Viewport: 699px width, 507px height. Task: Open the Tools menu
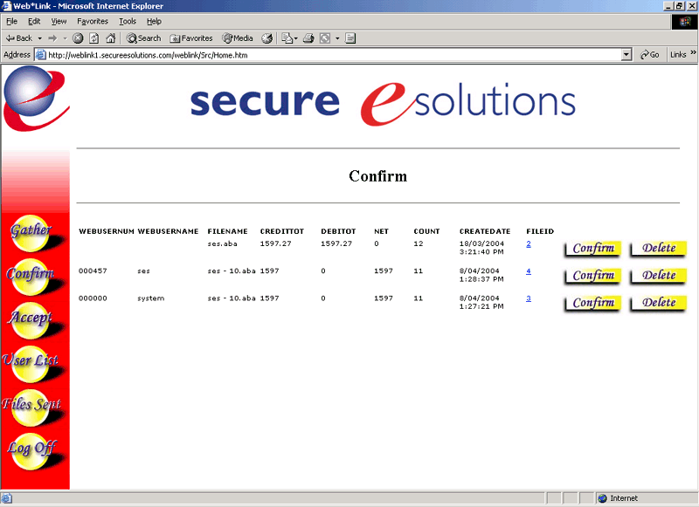point(128,21)
